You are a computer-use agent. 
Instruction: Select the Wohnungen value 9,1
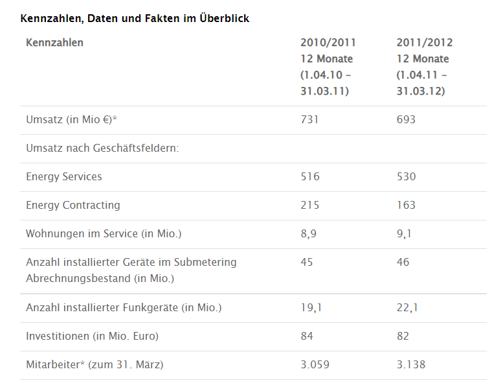[404, 234]
